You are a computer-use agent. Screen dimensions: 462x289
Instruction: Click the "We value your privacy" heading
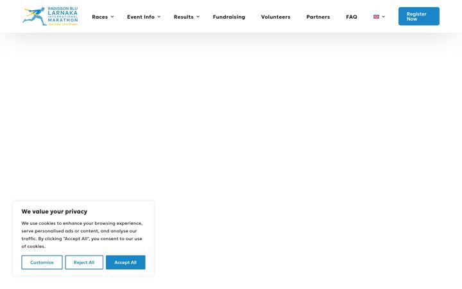(x=54, y=211)
